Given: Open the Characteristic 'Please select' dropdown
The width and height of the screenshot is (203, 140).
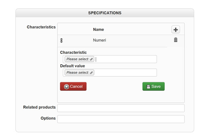Looking at the screenshot, I should pos(77,59).
